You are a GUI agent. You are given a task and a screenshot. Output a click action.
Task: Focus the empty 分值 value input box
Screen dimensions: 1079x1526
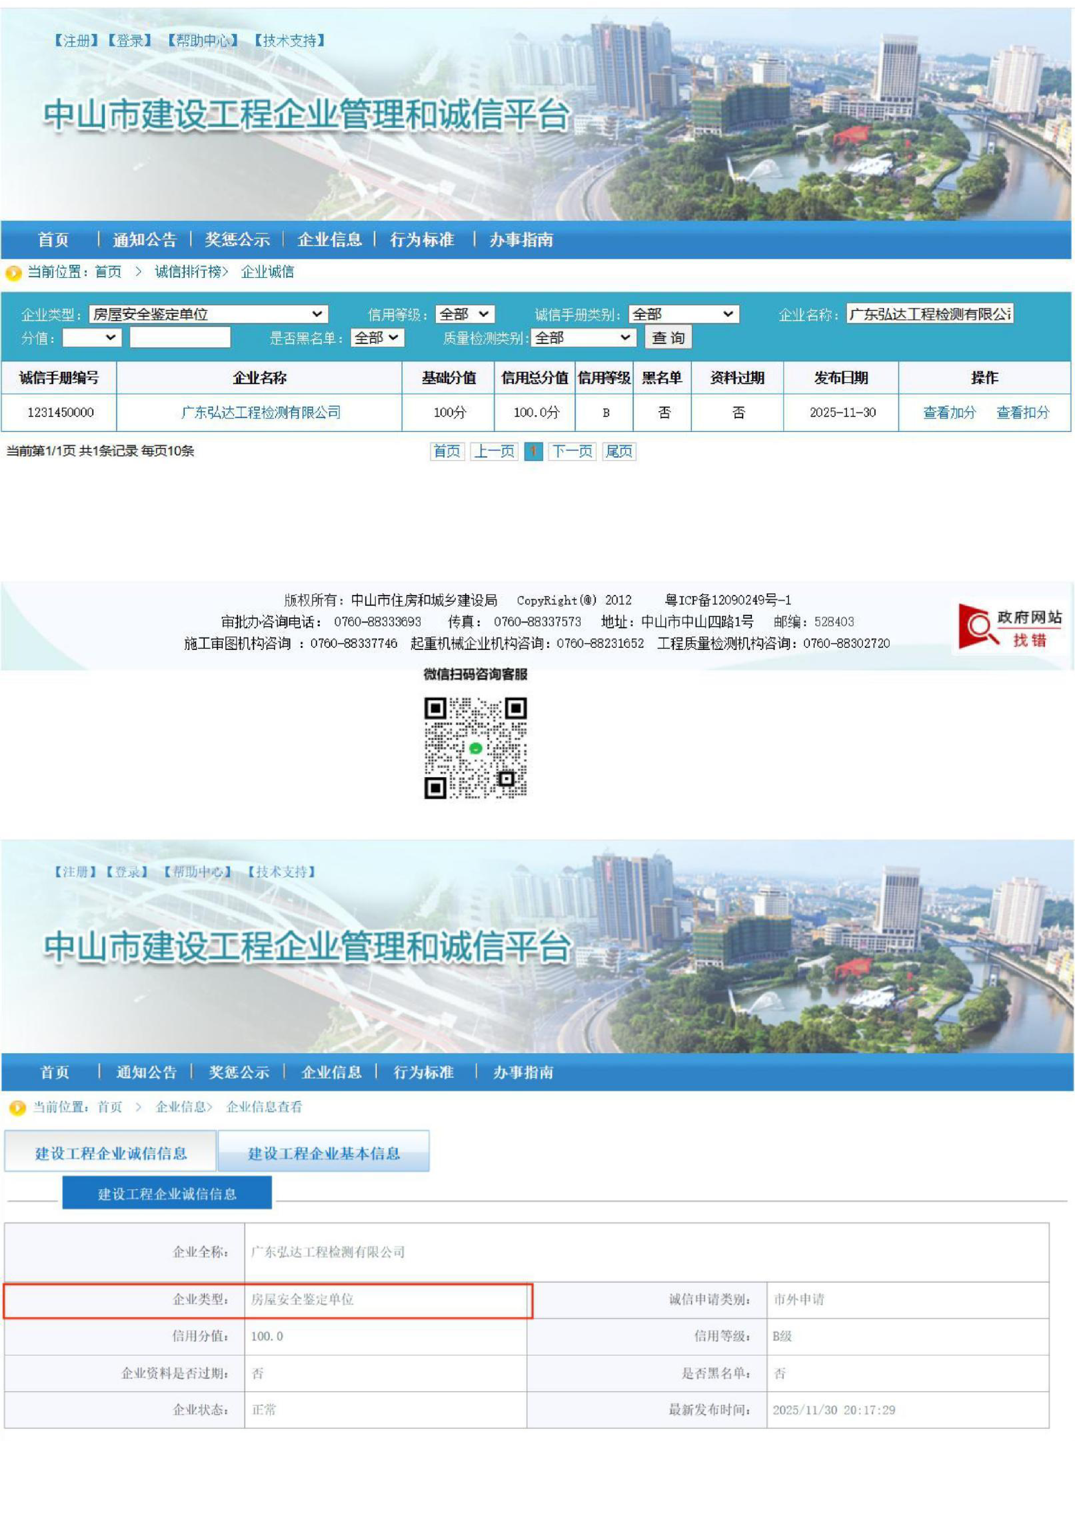pyautogui.click(x=180, y=338)
